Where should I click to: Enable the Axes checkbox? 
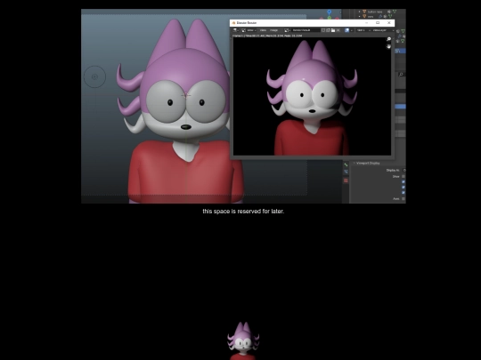point(404,199)
